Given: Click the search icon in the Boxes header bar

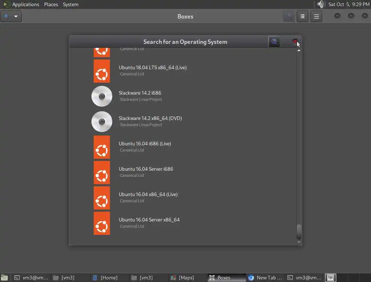Looking at the screenshot, I should pos(289,16).
